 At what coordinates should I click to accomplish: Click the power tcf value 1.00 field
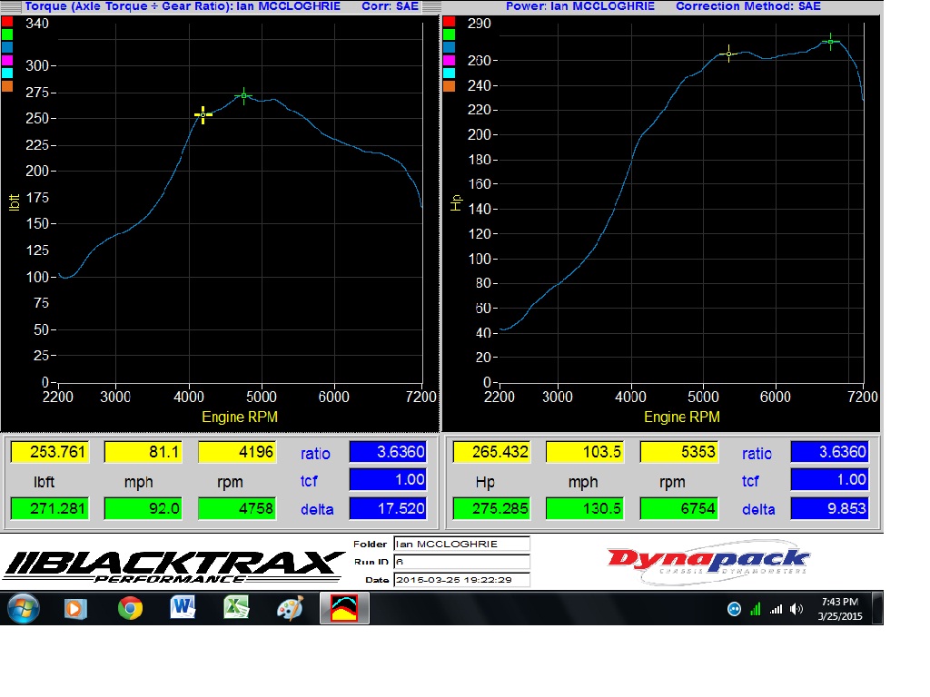[x=829, y=480]
